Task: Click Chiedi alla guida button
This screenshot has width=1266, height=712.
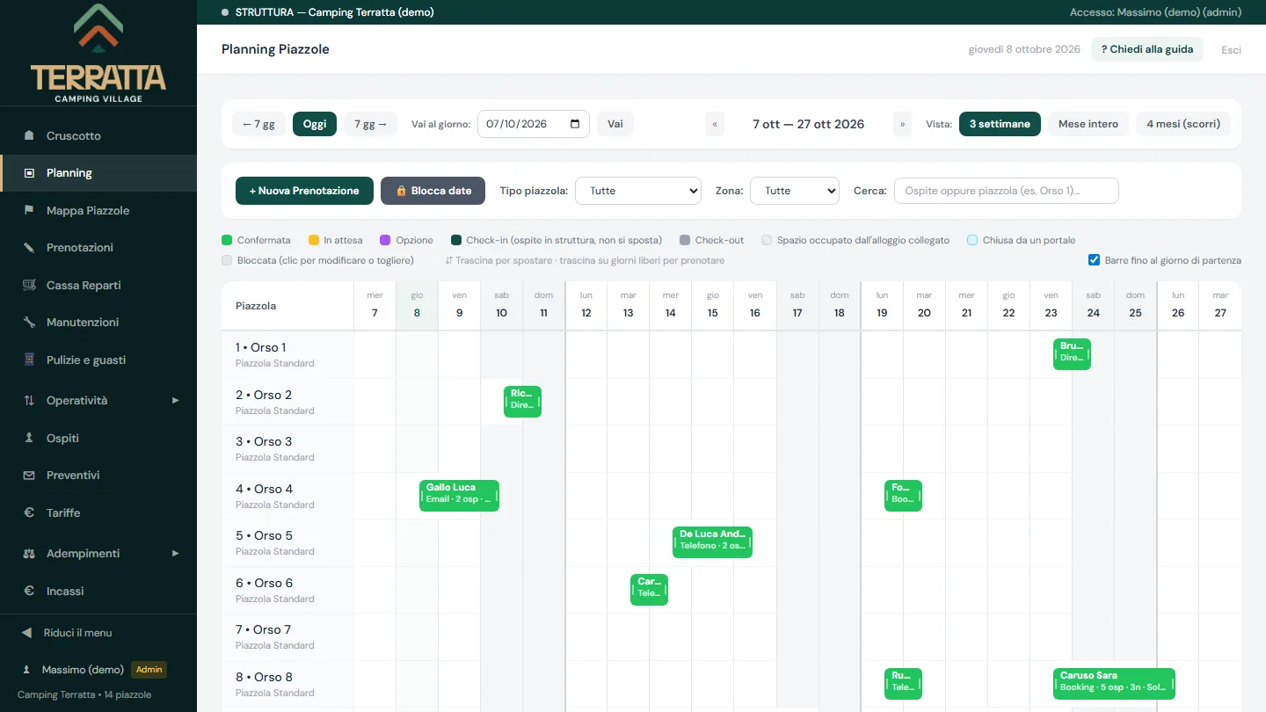Action: pos(1147,49)
